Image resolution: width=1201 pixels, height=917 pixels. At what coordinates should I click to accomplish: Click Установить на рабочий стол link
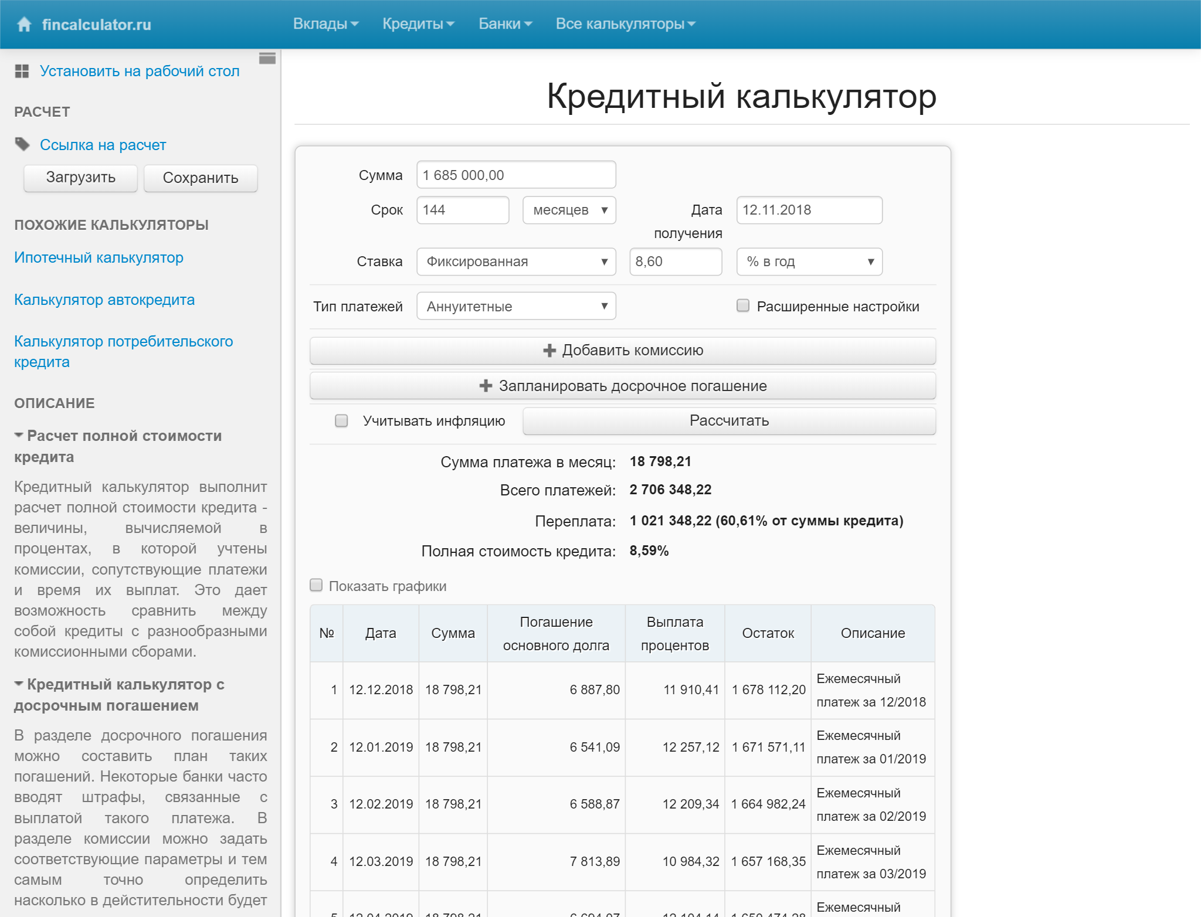click(x=140, y=71)
